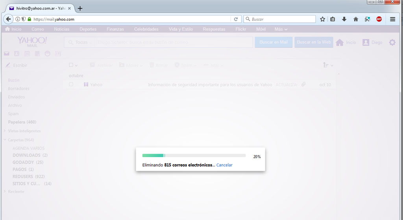The image size is (403, 220).
Task: Open the Adblock Plus ABP icon
Action: 379,19
